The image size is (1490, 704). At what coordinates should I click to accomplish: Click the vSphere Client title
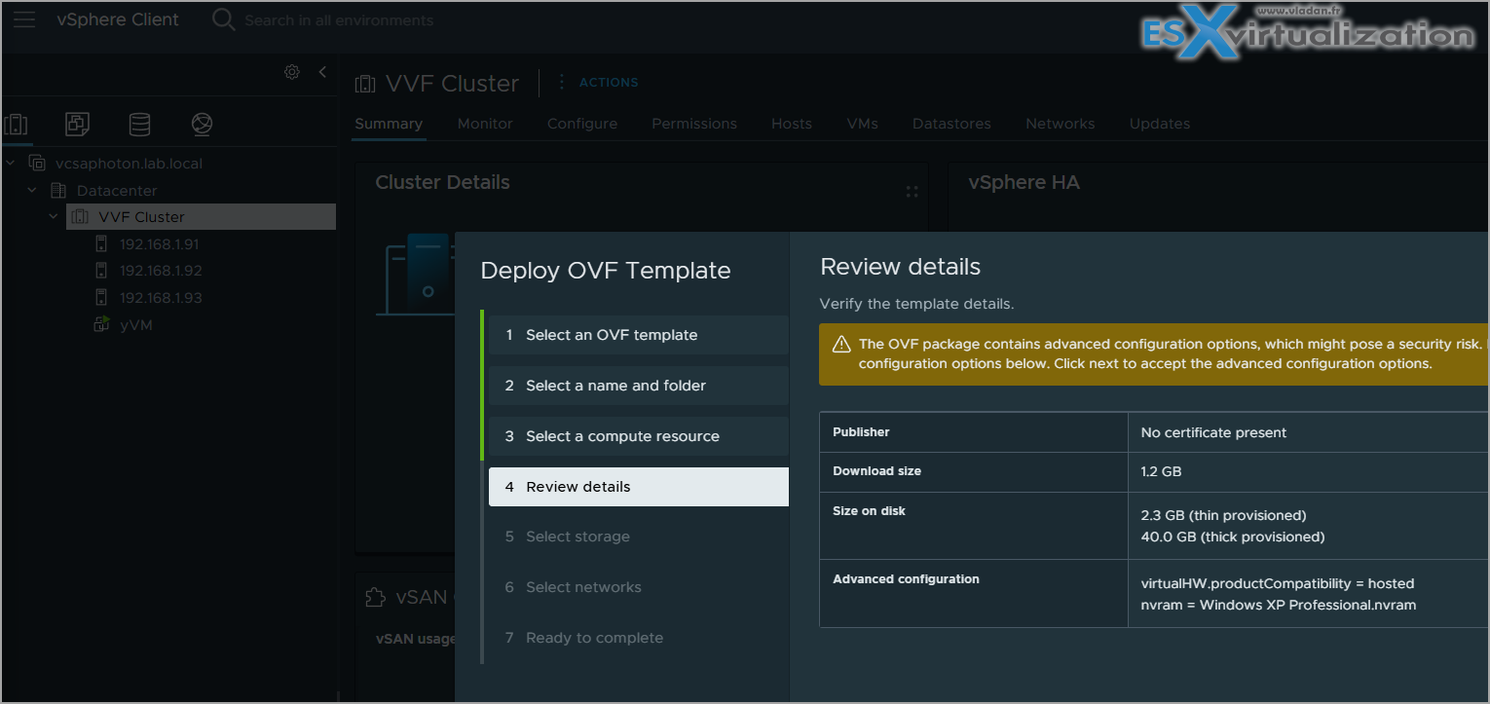(x=118, y=19)
